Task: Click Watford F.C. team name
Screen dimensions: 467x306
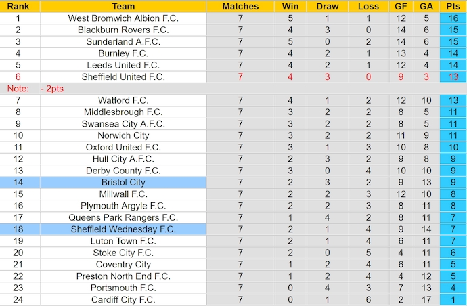Action: click(x=123, y=100)
